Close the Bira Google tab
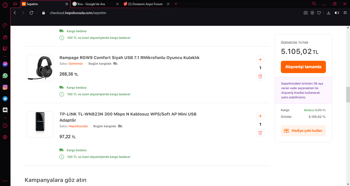 pos(117,4)
